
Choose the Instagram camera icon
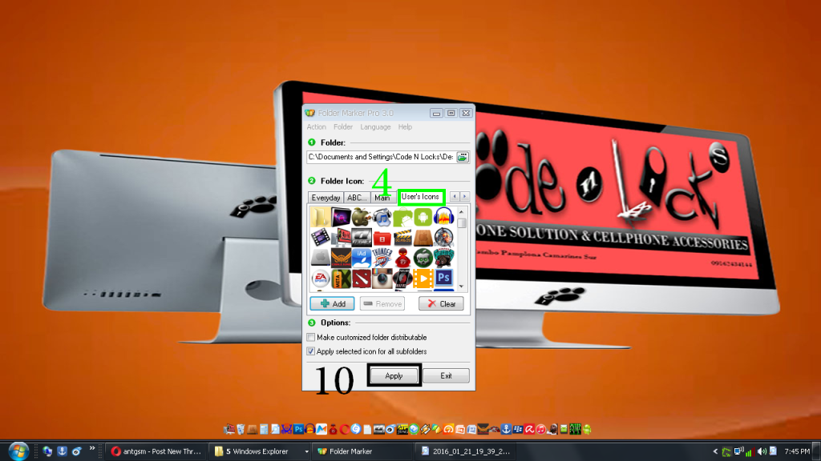point(382,279)
